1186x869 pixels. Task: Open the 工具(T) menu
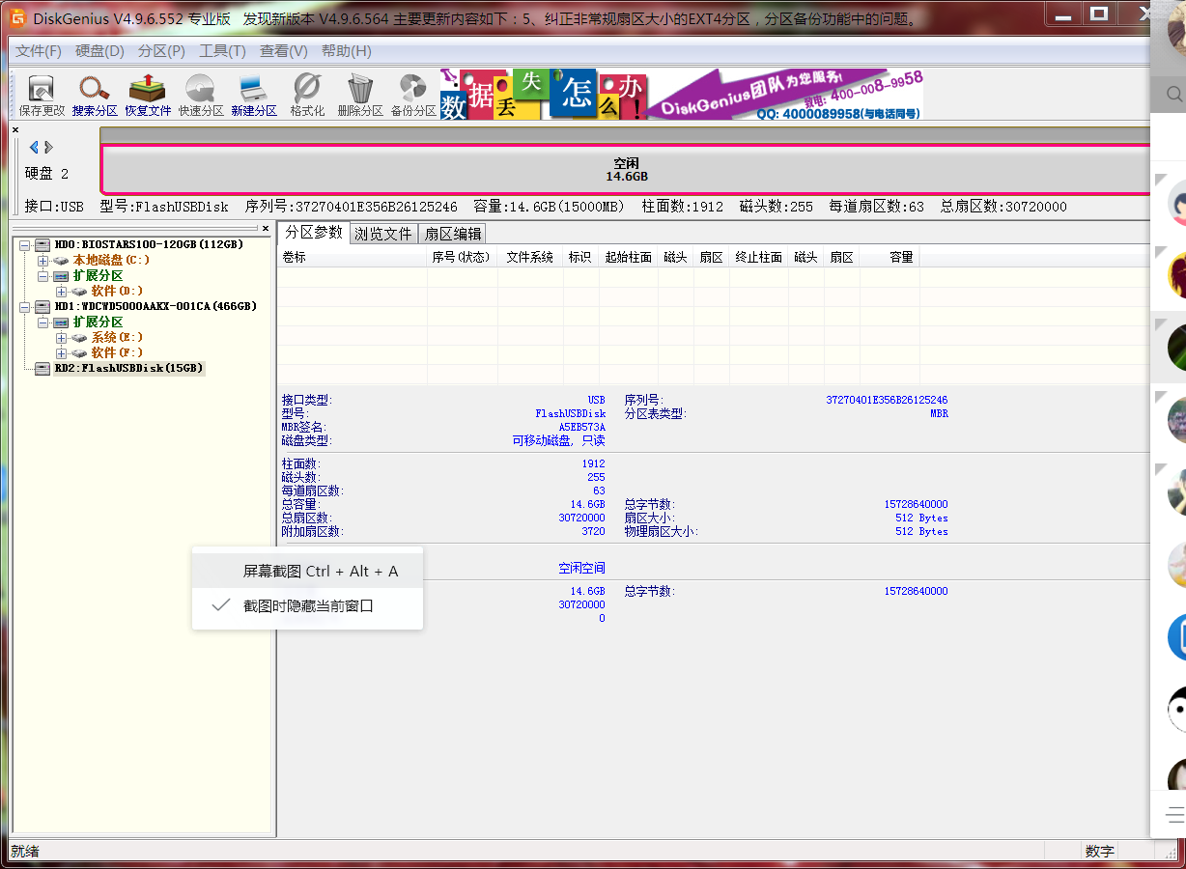coord(222,51)
